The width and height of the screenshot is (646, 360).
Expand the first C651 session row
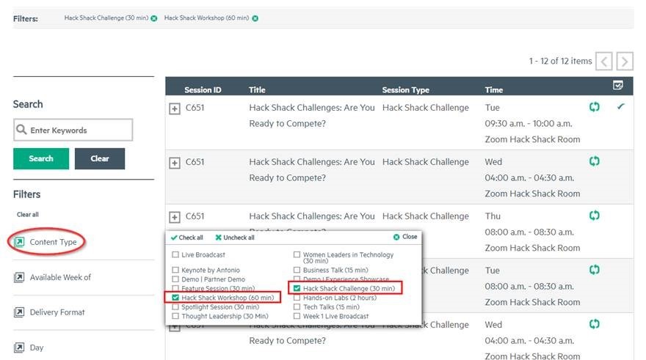click(x=175, y=109)
